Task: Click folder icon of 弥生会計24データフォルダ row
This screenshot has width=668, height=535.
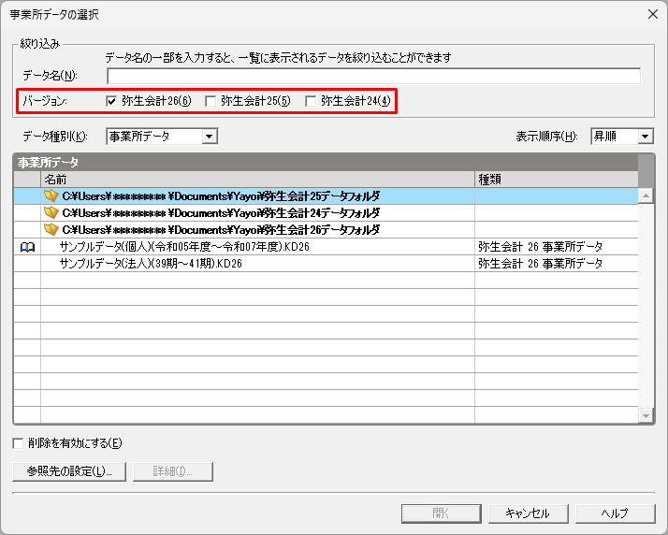Action: point(51,213)
